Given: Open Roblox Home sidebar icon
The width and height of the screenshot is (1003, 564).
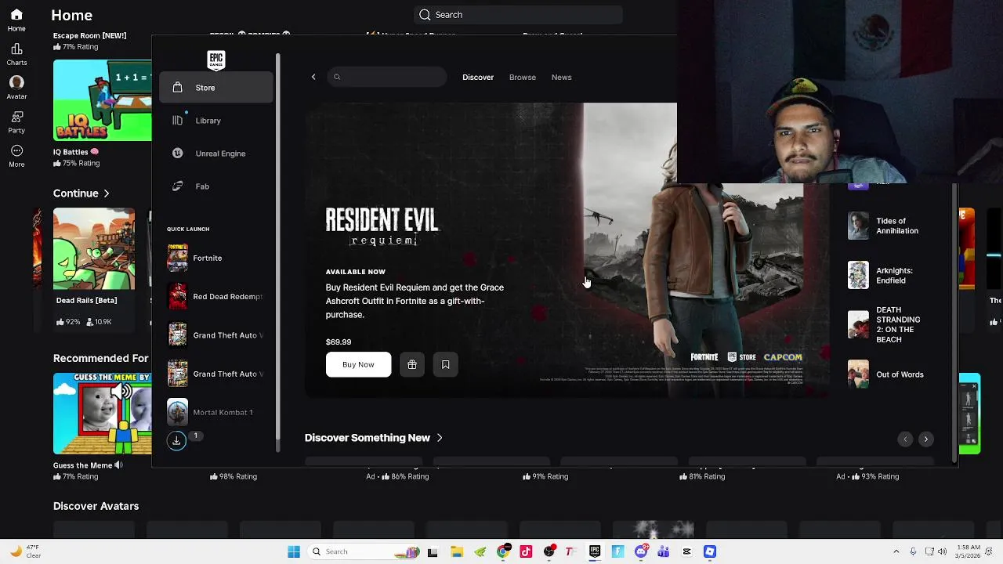Looking at the screenshot, I should coord(16,20).
